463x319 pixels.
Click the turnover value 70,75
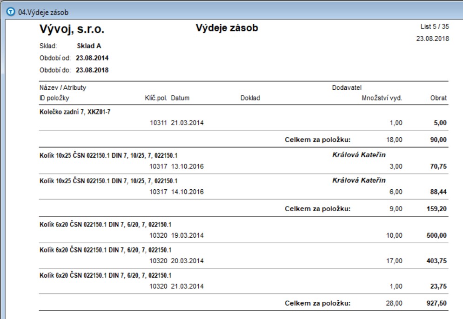438,166
